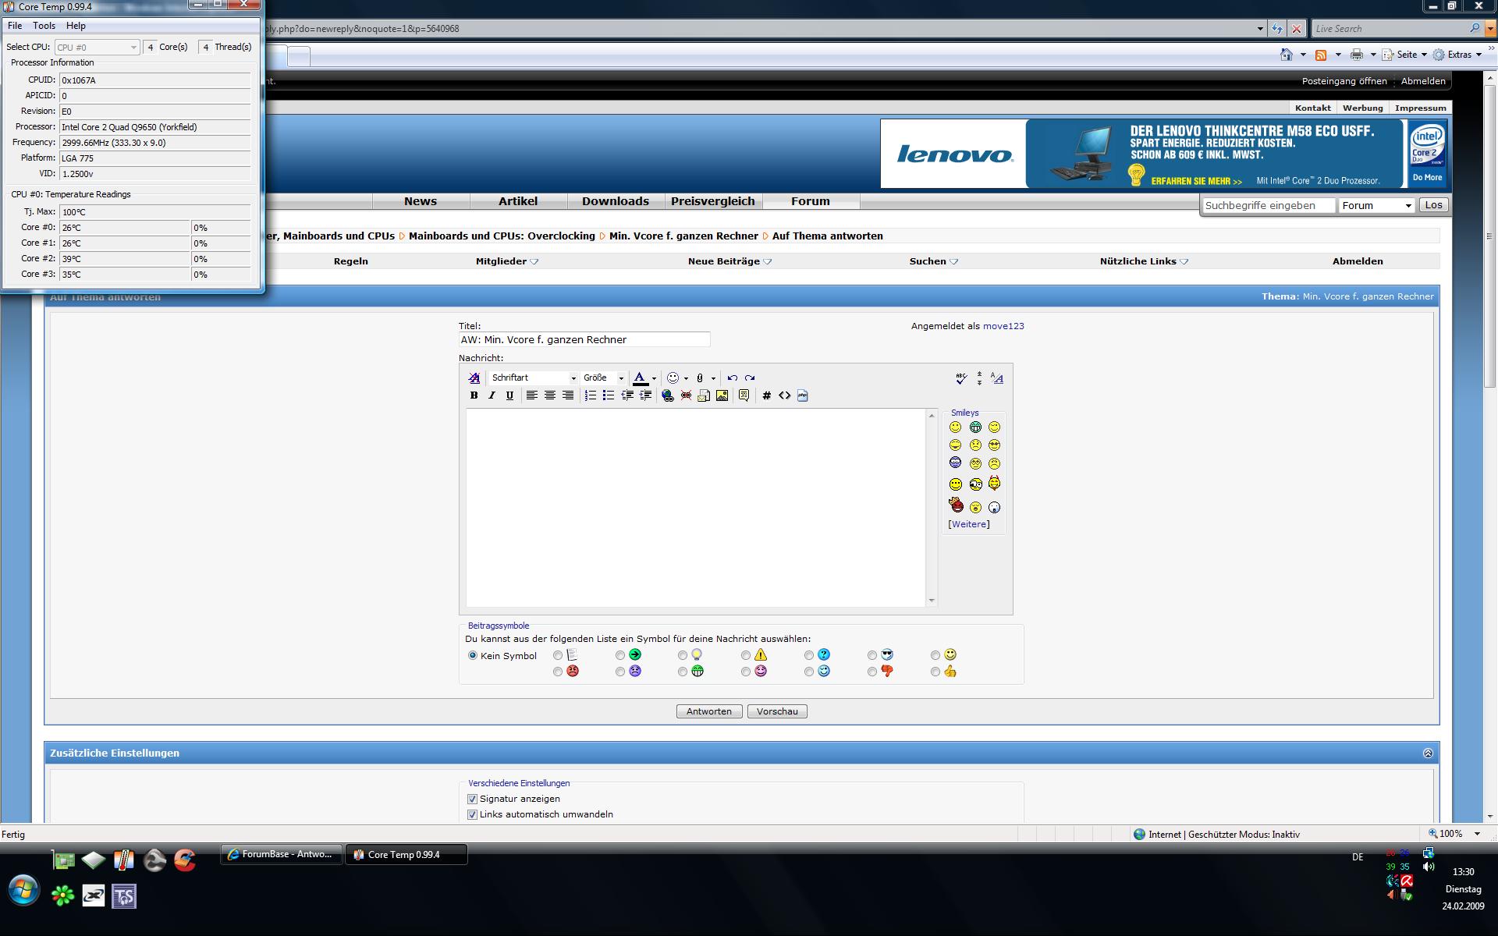Insert a numbered (ordered) list
The width and height of the screenshot is (1498, 936).
tap(591, 395)
